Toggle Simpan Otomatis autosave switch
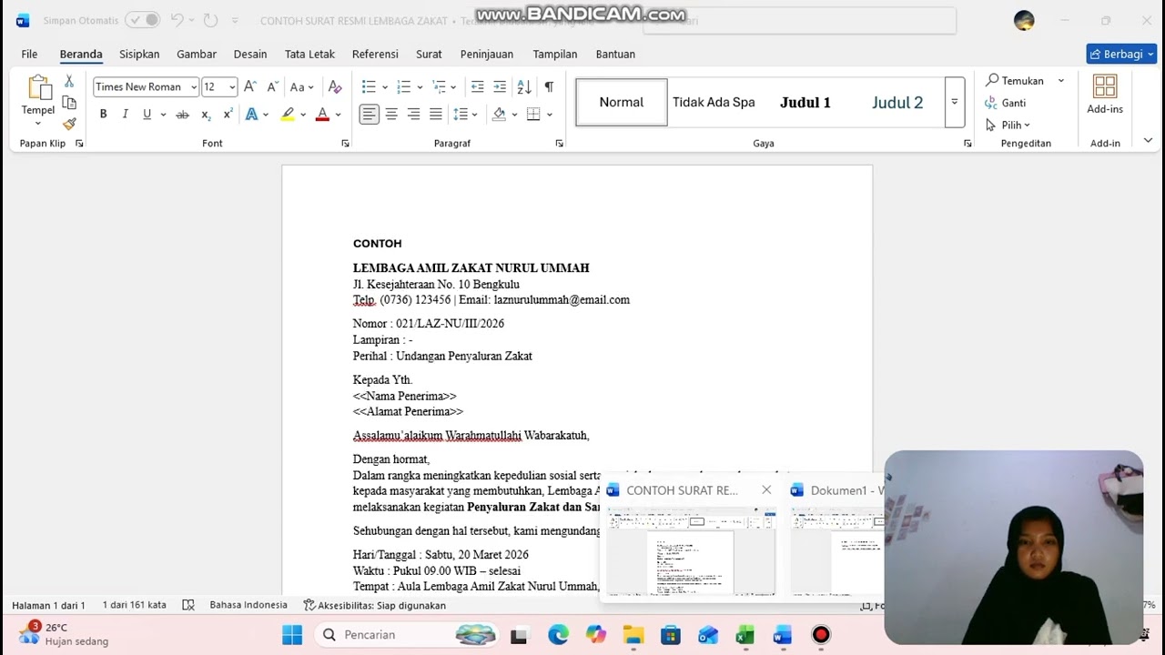 tap(142, 20)
